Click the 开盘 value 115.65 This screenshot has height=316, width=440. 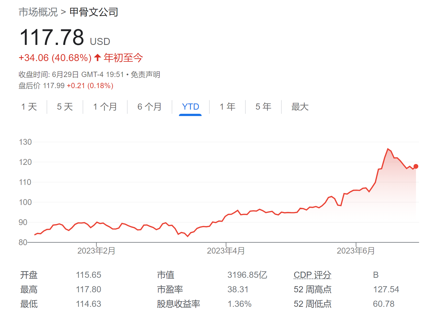[x=89, y=275]
